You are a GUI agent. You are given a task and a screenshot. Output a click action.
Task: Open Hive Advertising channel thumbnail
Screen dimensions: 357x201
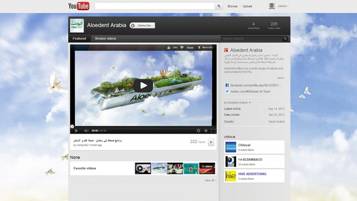coord(230,176)
